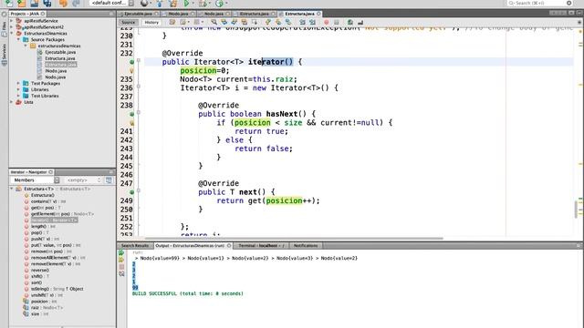Image resolution: width=584 pixels, height=328 pixels.
Task: Expand the Test Packages node
Action: click(x=18, y=83)
